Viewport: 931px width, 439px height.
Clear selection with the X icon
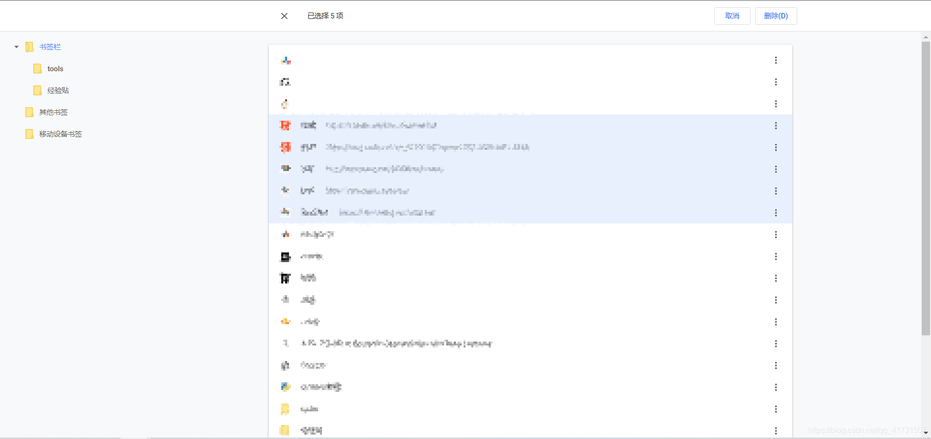tap(285, 16)
